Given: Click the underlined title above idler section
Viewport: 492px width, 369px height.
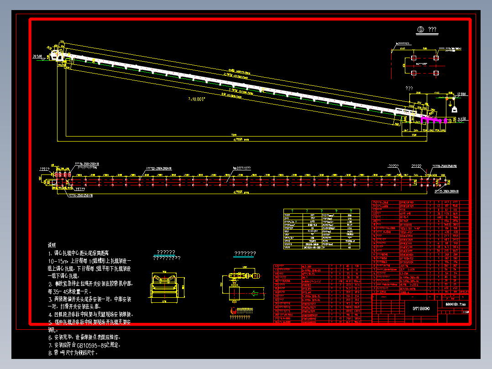Looking at the screenshot, I should [166, 252].
